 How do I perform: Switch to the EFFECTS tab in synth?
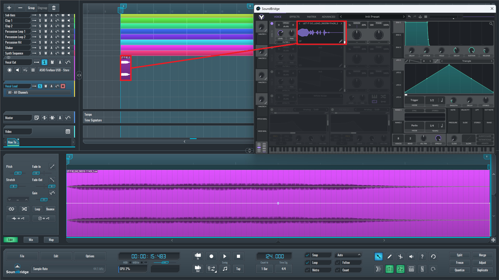pyautogui.click(x=294, y=17)
